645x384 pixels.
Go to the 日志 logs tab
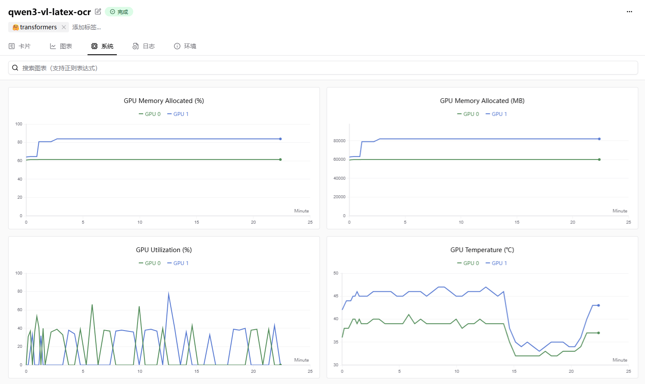144,46
